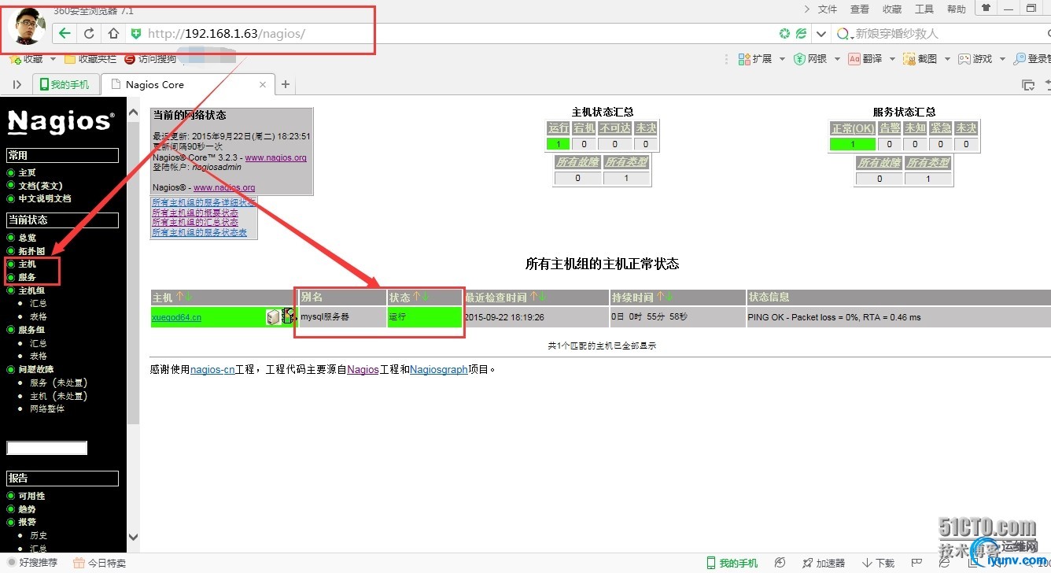Open the 收藏 menu in the menu bar
The width and height of the screenshot is (1051, 573).
[892, 9]
